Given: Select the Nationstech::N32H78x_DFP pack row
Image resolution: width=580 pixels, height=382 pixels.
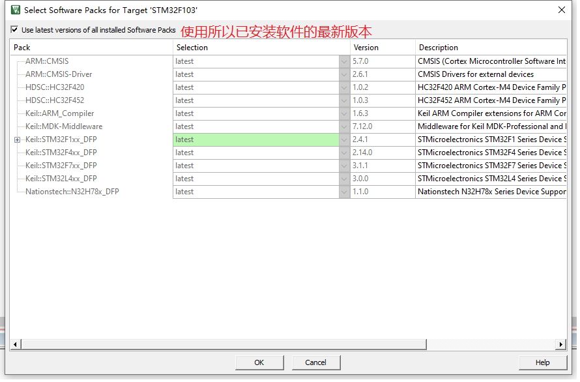Looking at the screenshot, I should pyautogui.click(x=72, y=192).
